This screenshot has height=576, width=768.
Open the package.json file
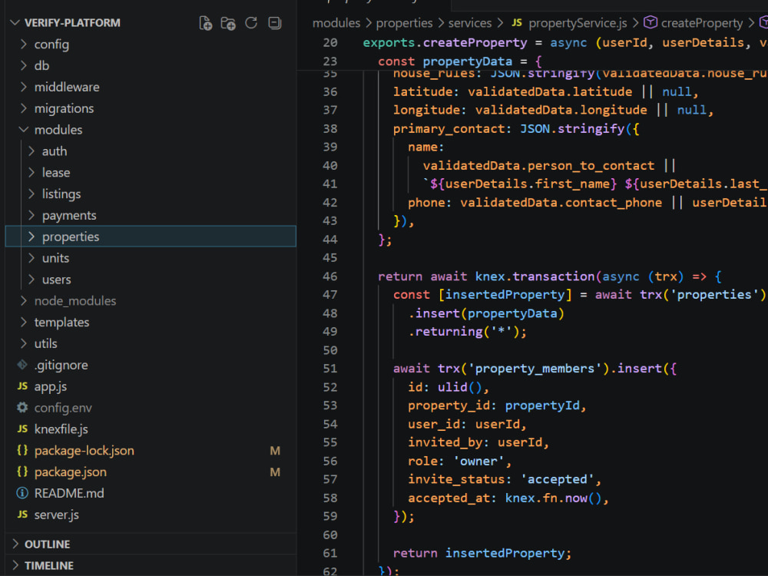click(70, 472)
